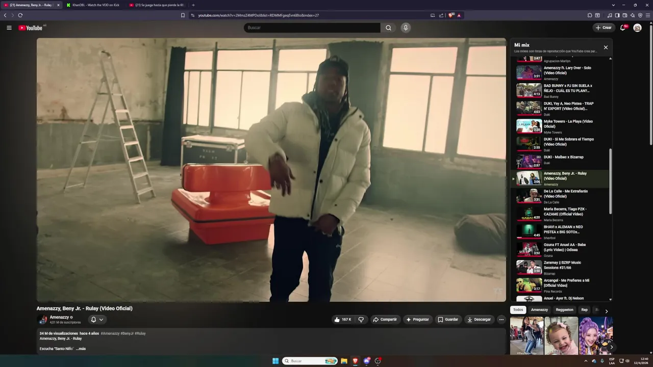Image resolution: width=653 pixels, height=367 pixels.
Task: Click the Preguntar button
Action: click(x=417, y=320)
